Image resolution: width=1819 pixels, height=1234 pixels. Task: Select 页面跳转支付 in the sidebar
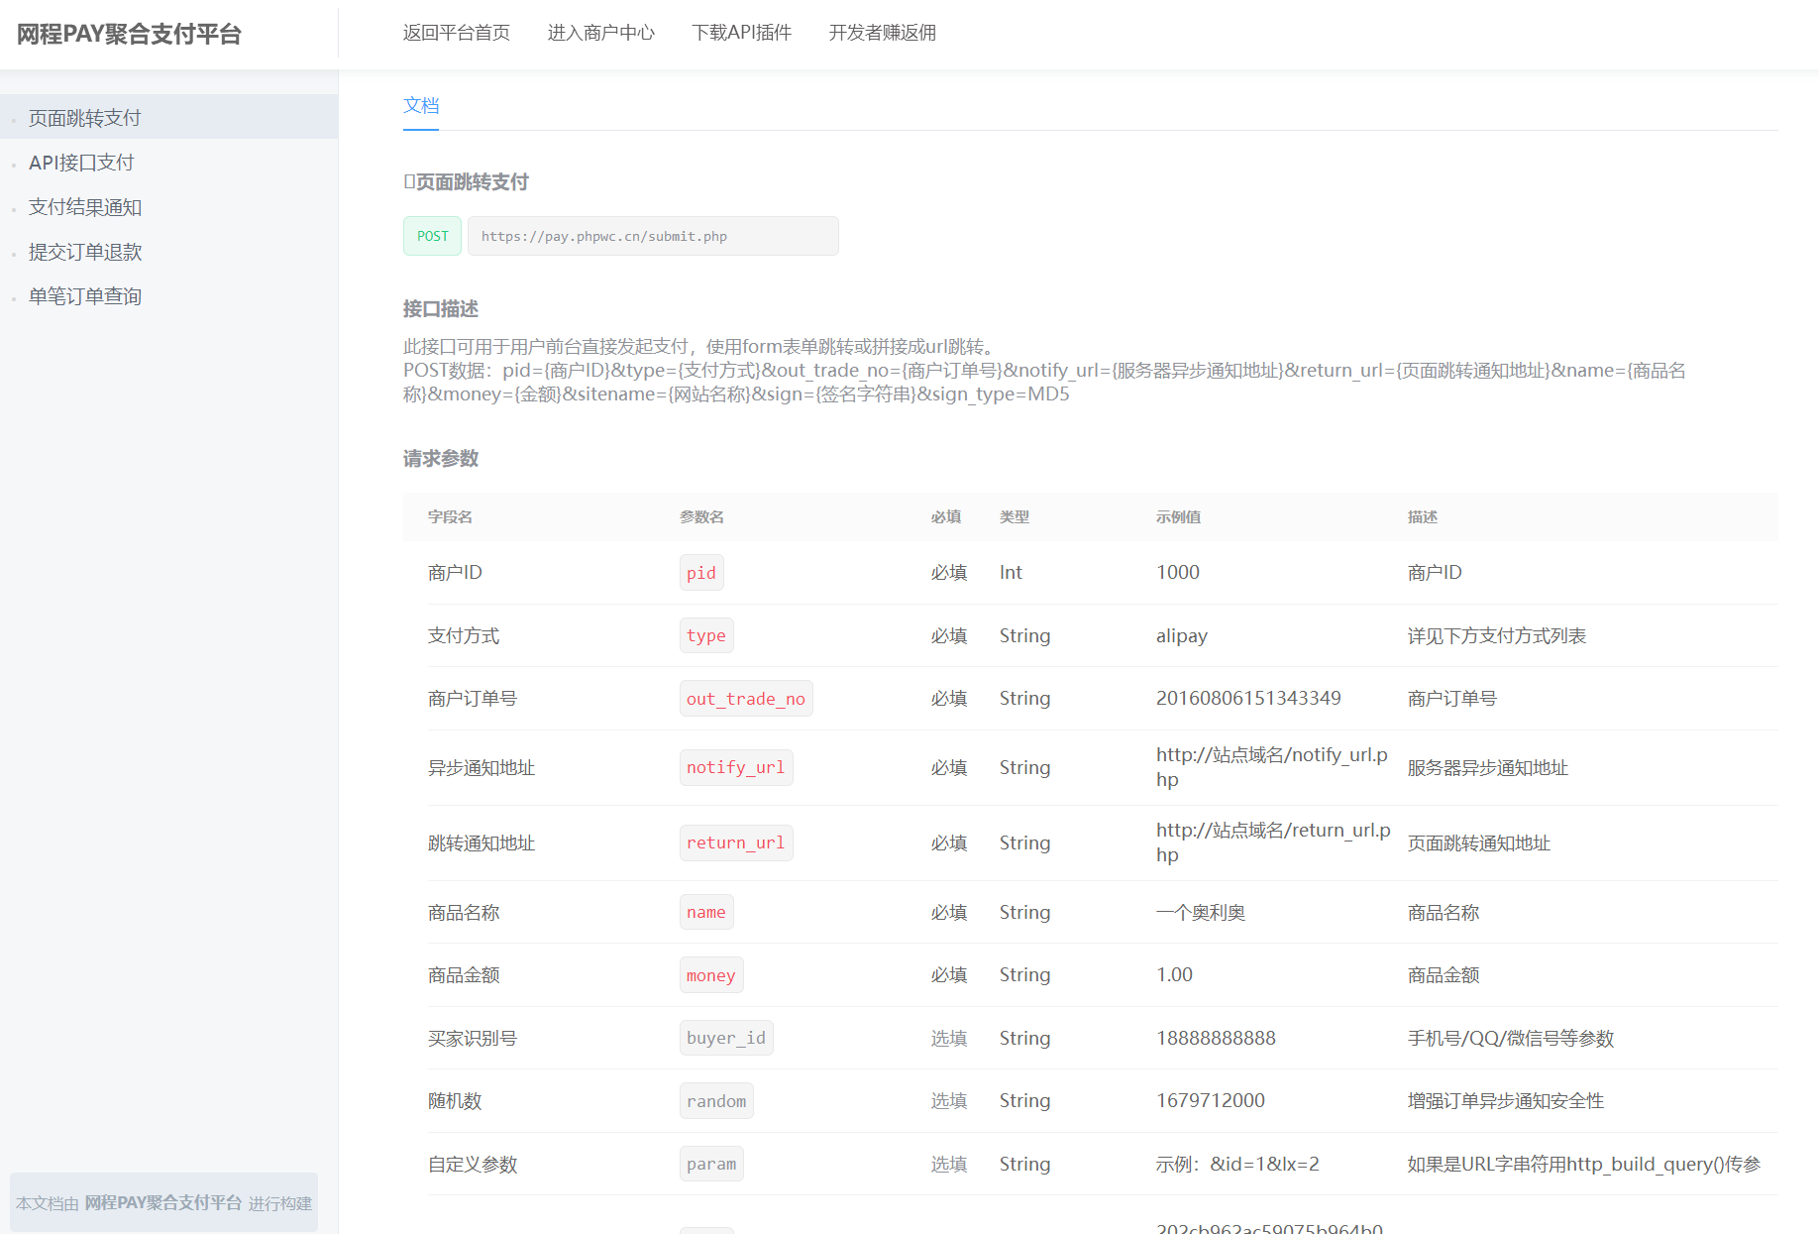coord(85,118)
